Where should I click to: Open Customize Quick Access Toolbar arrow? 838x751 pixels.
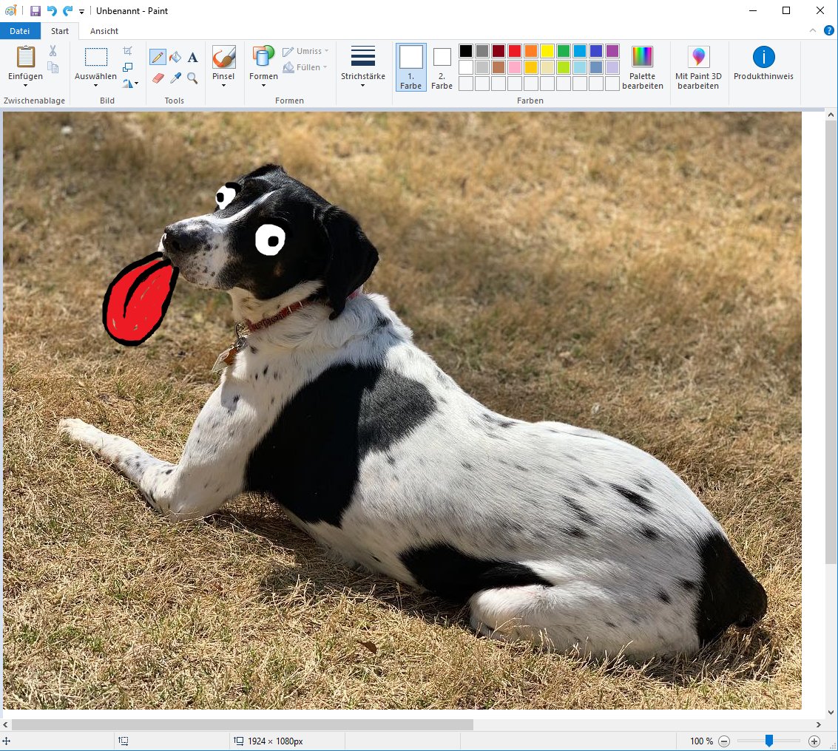tap(81, 11)
